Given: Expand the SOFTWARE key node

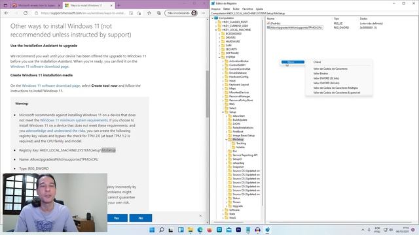Looking at the screenshot, I should [x=220, y=54].
